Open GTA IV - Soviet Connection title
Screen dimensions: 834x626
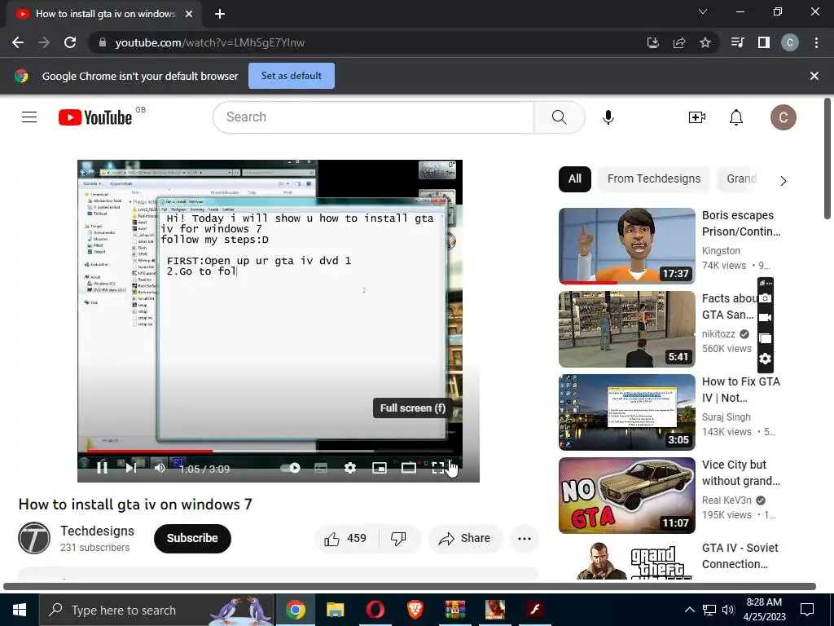click(x=740, y=556)
